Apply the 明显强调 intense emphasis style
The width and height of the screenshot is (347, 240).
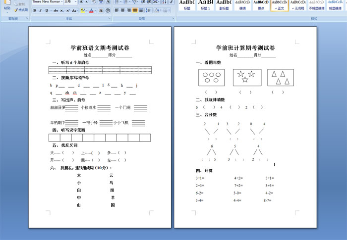coord(335,5)
